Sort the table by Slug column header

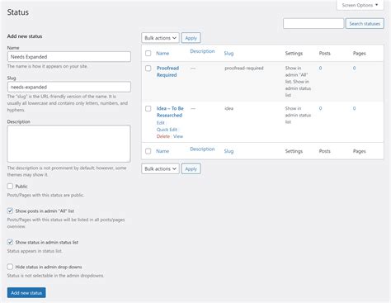click(x=228, y=54)
